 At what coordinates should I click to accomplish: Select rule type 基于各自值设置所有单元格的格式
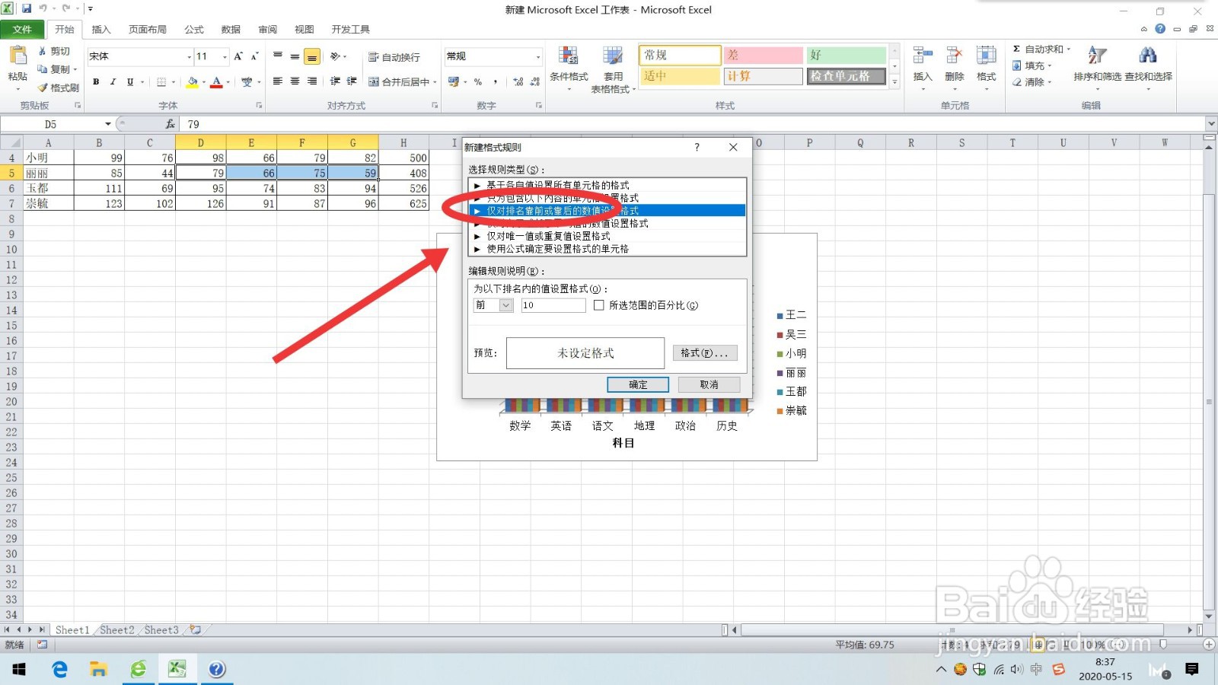607,185
